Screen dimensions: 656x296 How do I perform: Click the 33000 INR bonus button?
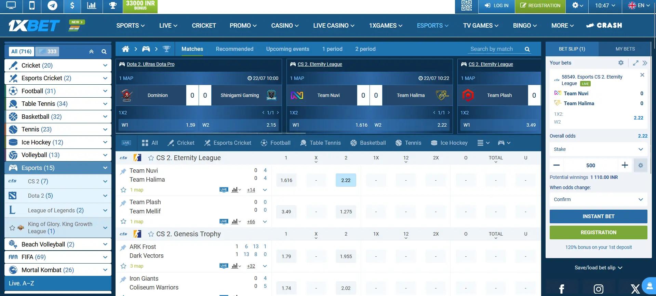pos(140,6)
